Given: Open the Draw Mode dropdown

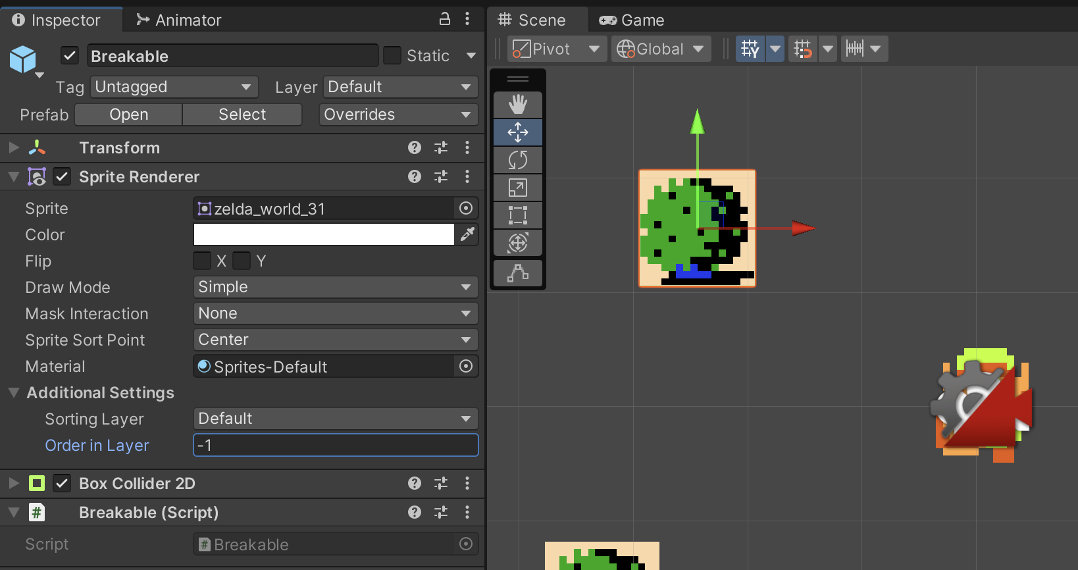Looking at the screenshot, I should [x=335, y=287].
